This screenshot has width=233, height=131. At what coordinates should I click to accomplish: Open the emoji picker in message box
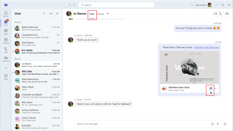coord(213,123)
